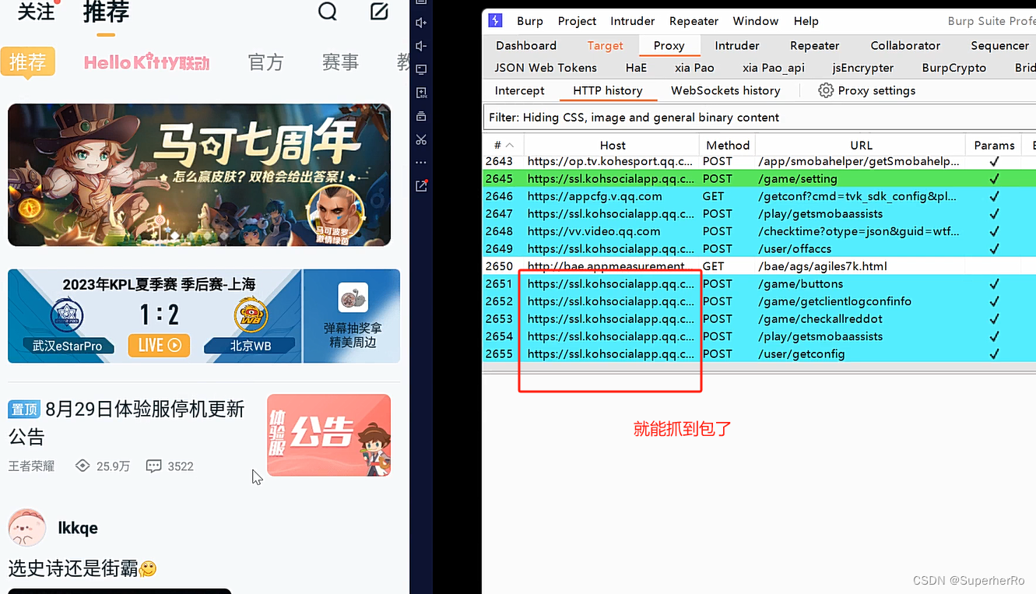Click the volume up icon in the sidebar
The width and height of the screenshot is (1036, 594).
pyautogui.click(x=421, y=23)
